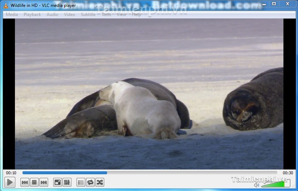This screenshot has height=191, width=298.
Task: Open the View menu
Action: tap(121, 14)
